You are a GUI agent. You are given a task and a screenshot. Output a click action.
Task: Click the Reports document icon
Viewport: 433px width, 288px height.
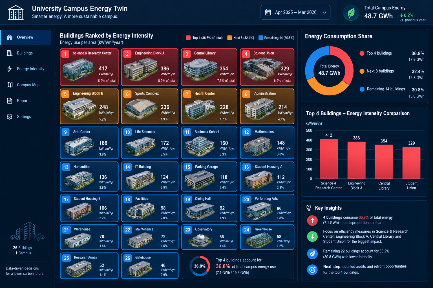point(10,101)
